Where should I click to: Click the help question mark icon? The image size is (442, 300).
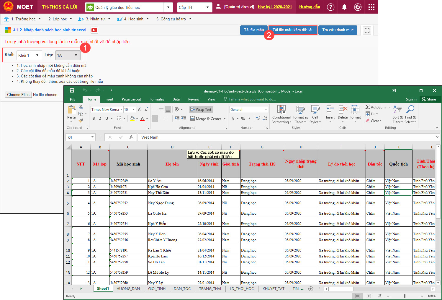(331, 7)
